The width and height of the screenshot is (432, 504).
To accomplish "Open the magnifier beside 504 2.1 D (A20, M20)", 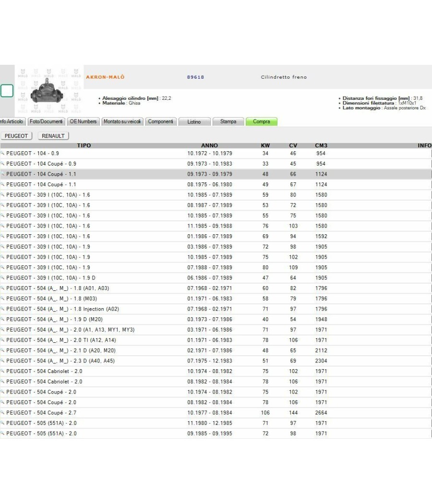I will (x=2, y=350).
